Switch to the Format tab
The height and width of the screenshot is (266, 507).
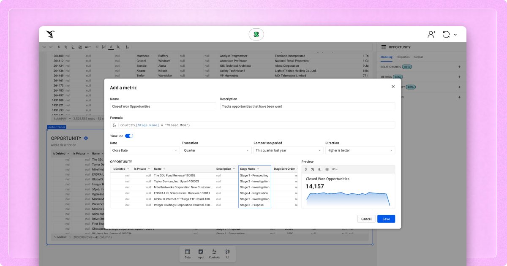[x=418, y=57]
